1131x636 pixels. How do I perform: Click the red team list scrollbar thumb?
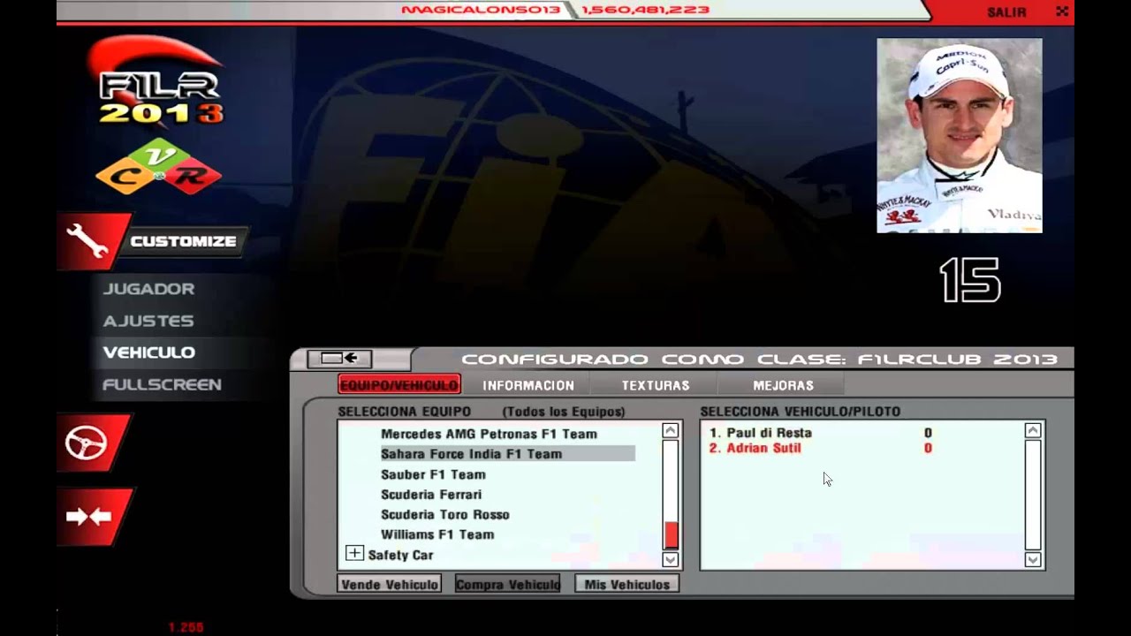tap(672, 534)
